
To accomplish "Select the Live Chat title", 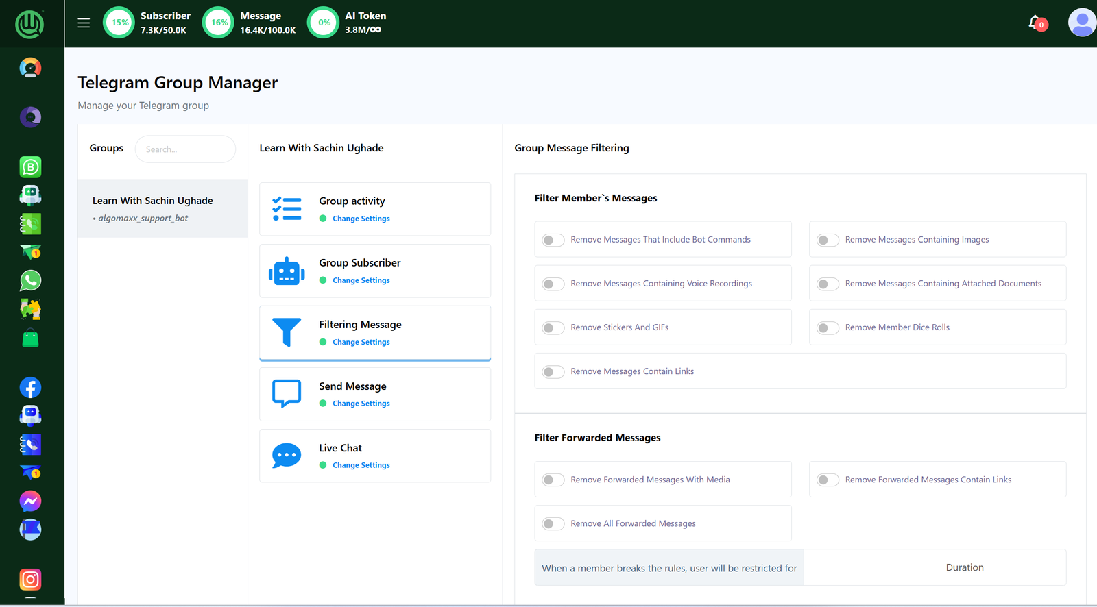I will tap(340, 448).
